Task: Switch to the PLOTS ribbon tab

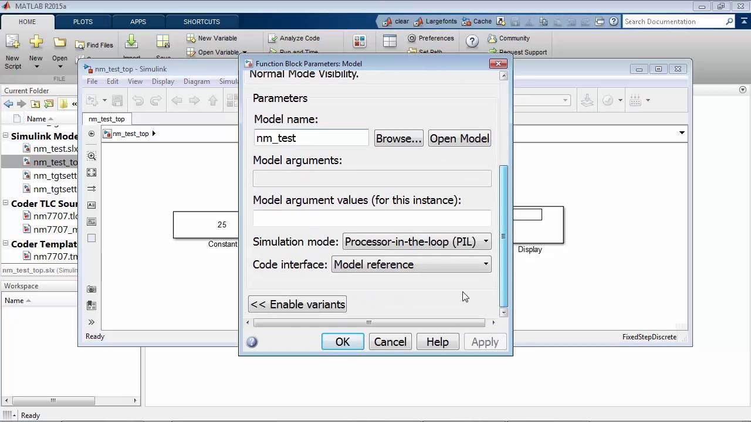Action: click(83, 22)
